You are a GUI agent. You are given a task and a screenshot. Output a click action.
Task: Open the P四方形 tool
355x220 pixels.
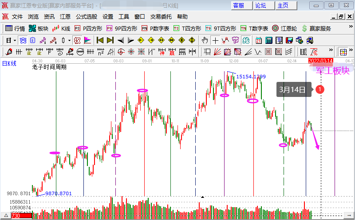click(x=88, y=28)
